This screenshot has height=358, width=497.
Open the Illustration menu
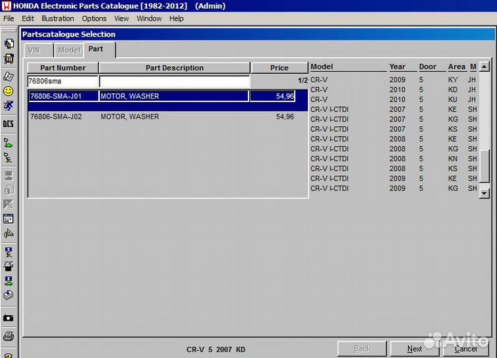point(57,19)
